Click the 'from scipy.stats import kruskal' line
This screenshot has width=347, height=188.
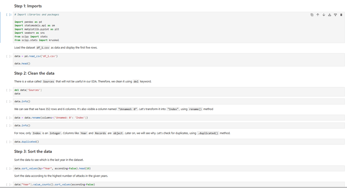(x=37, y=40)
